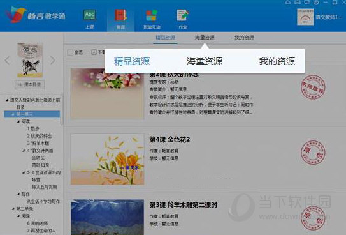
Task: Open the mountain thumbnail of 羚羊木雕 lesson
Action: (107, 217)
